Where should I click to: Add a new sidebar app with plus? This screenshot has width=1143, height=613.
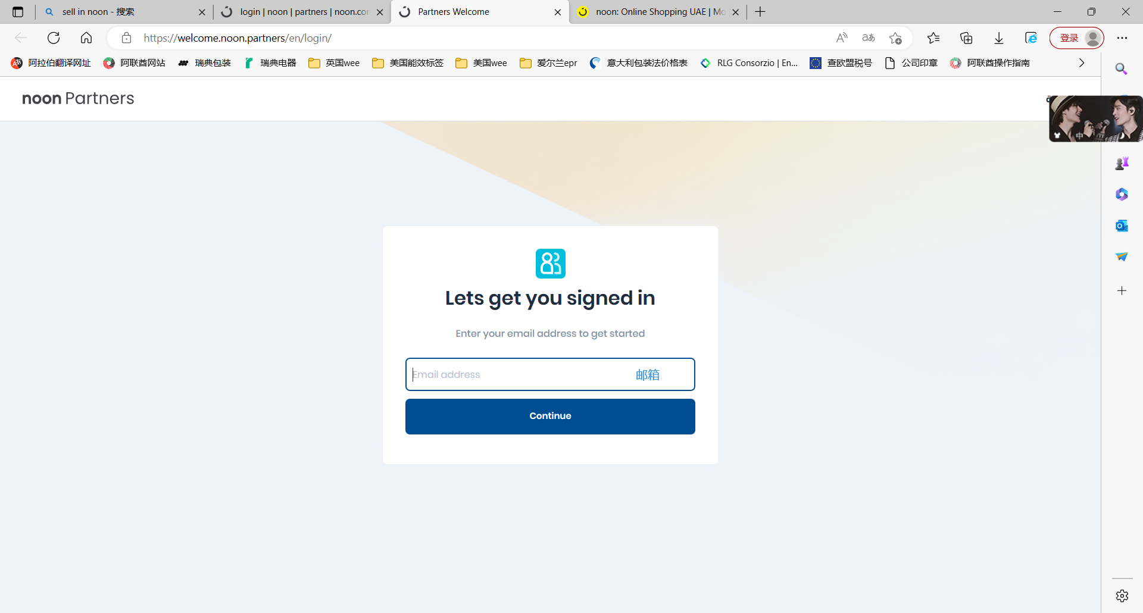click(x=1122, y=290)
